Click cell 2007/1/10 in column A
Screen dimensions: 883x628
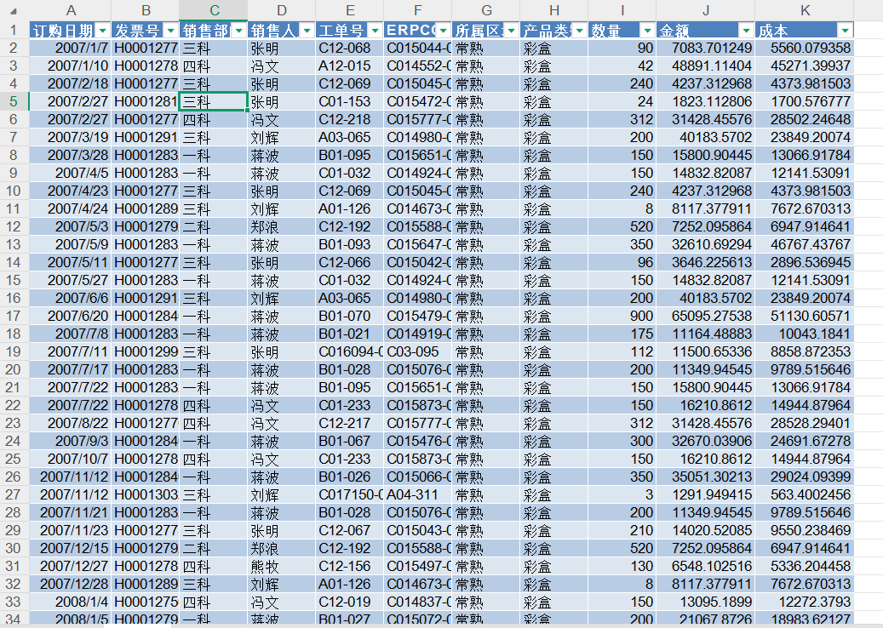click(x=71, y=66)
